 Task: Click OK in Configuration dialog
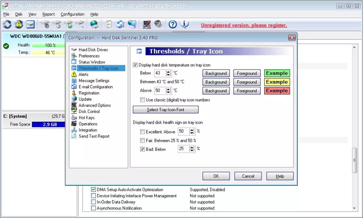pyautogui.click(x=216, y=176)
